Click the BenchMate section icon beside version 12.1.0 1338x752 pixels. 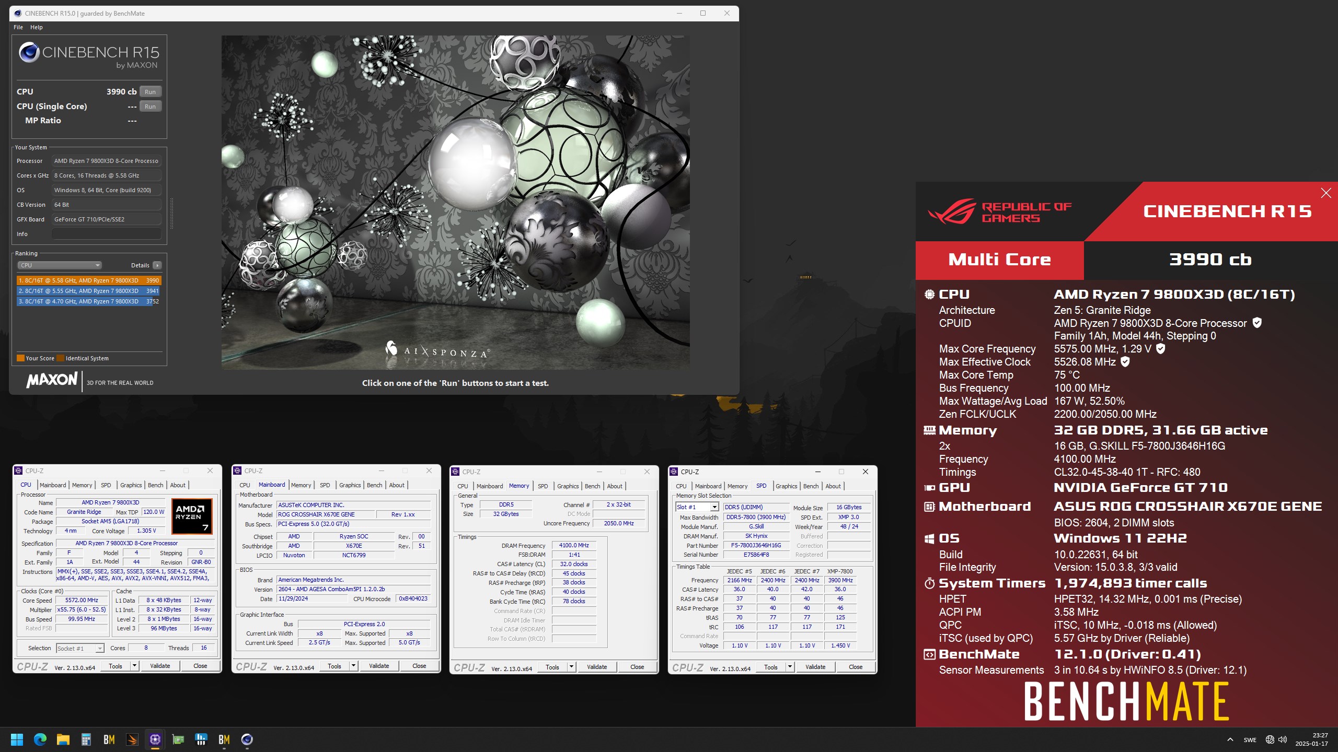[929, 654]
